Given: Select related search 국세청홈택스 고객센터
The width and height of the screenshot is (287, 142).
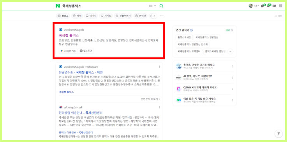Looking at the screenshot, I should (189, 51).
